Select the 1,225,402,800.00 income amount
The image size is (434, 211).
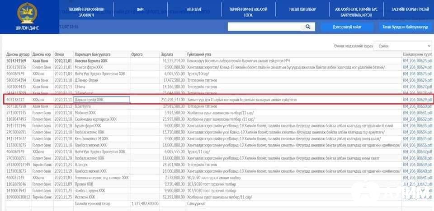point(145,204)
